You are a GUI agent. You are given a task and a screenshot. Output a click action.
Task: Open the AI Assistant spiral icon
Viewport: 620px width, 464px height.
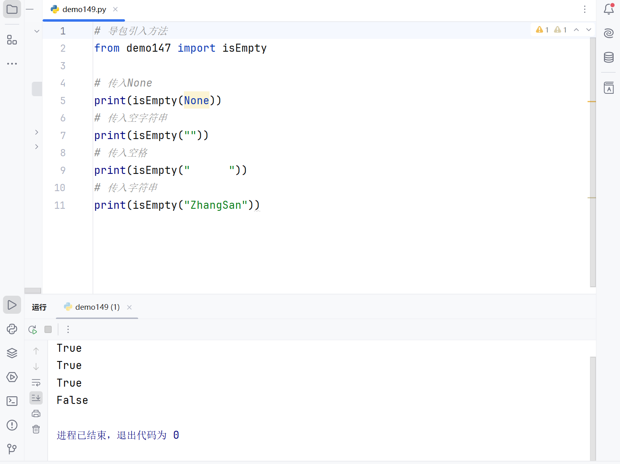[x=609, y=33]
